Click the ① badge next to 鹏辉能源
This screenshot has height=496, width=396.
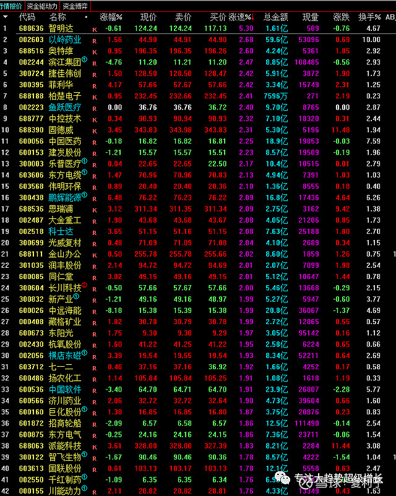(84, 195)
